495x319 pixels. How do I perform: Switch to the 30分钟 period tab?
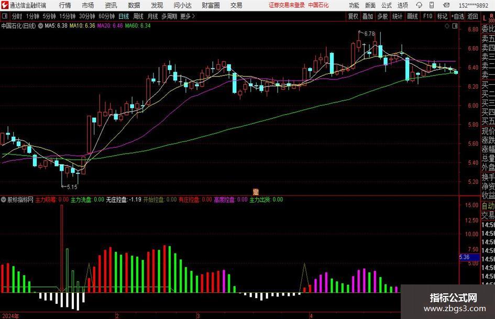(87, 16)
